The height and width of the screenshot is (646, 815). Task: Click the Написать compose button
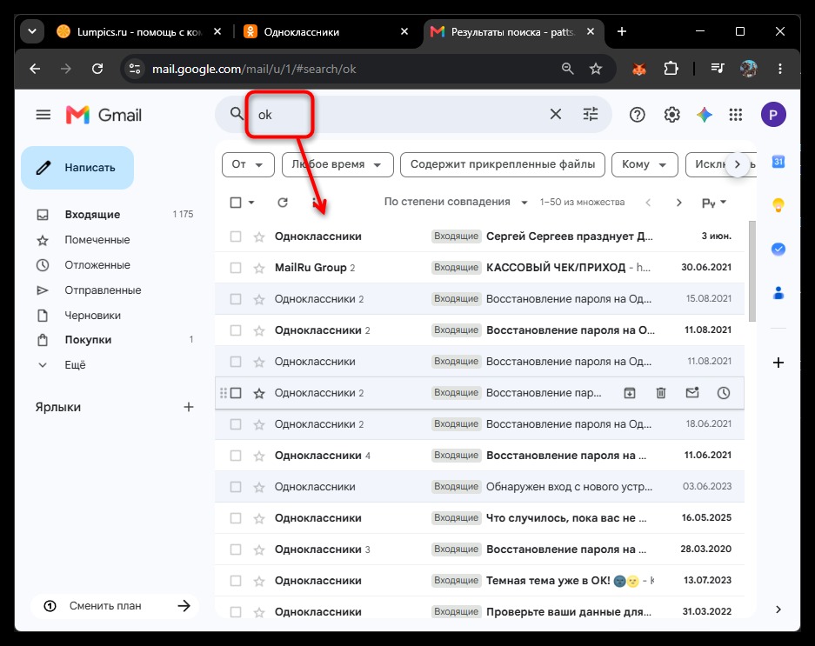[x=77, y=168]
